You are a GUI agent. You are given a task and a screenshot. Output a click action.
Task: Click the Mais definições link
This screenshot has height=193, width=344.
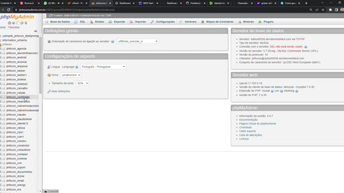[x=61, y=91]
